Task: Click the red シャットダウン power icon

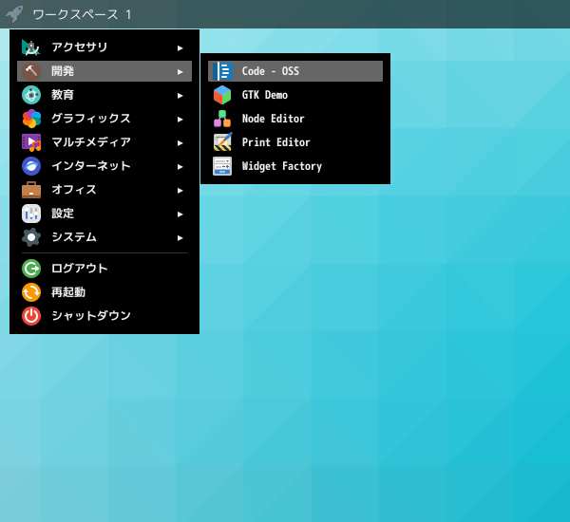Action: tap(31, 316)
